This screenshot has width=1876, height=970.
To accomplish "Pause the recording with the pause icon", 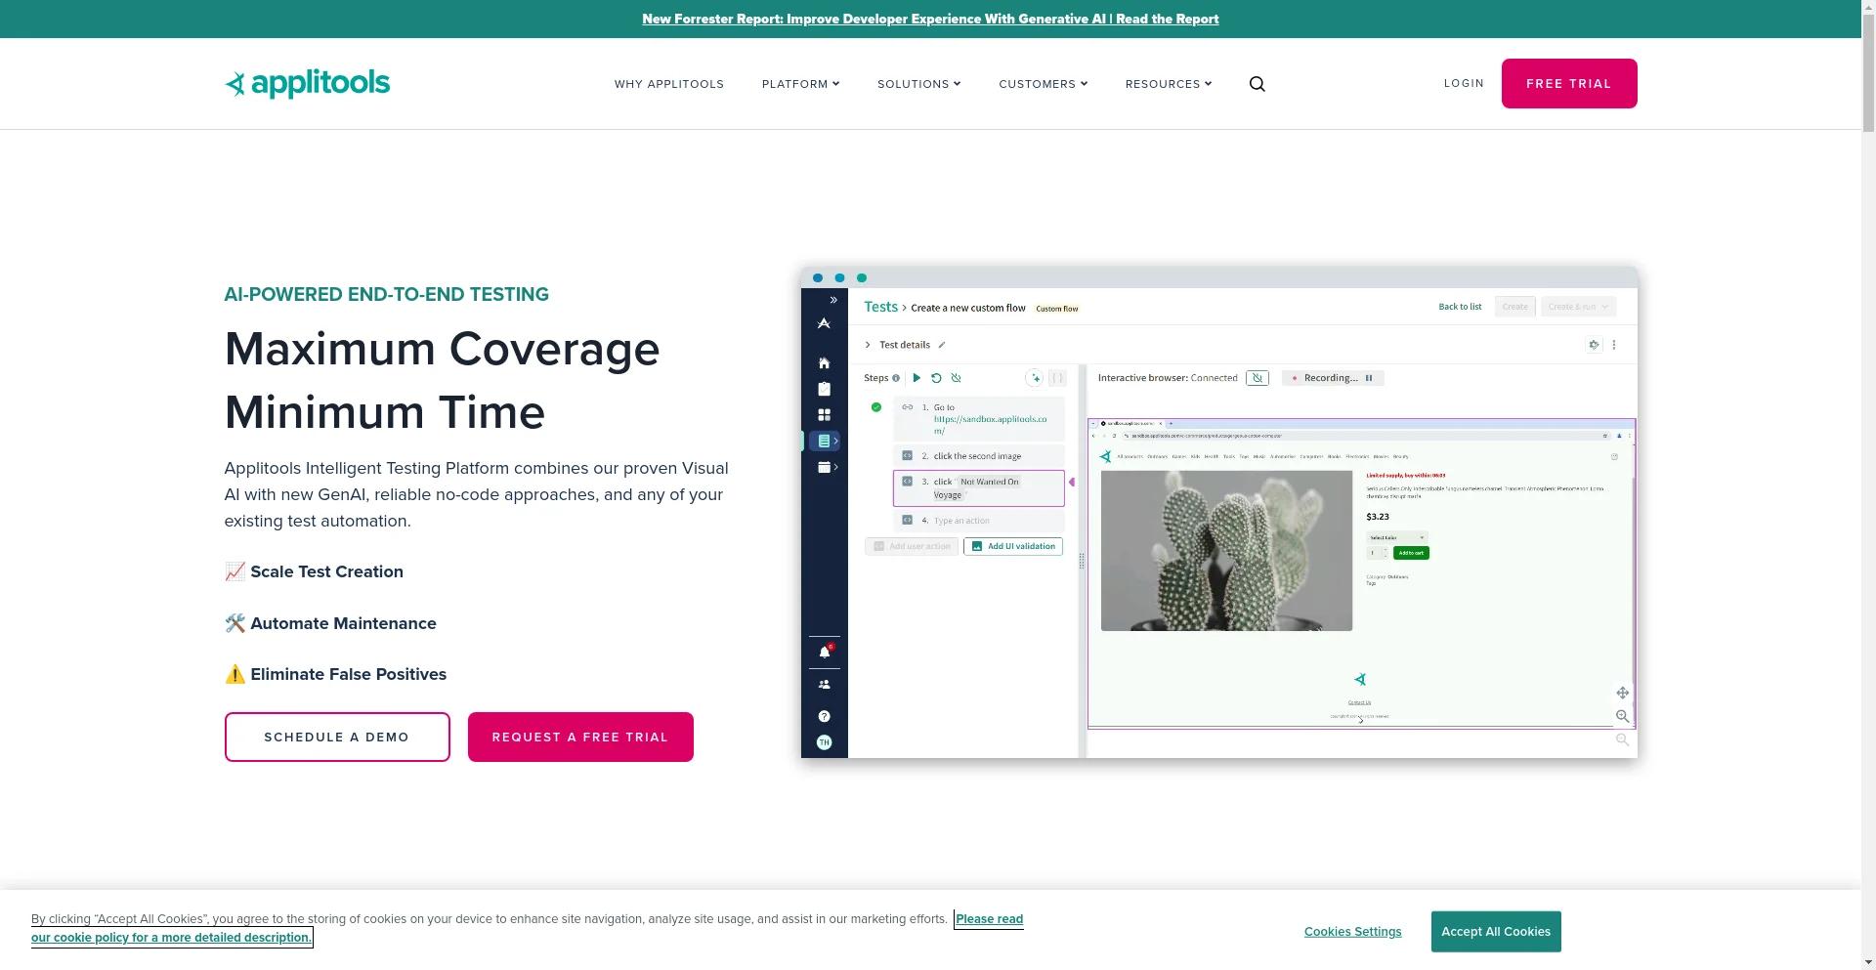I will 1369,378.
